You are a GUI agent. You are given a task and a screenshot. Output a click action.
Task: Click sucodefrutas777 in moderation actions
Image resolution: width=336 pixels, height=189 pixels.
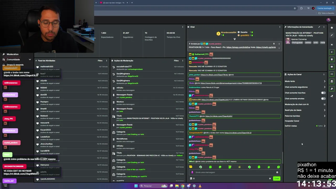124,67
